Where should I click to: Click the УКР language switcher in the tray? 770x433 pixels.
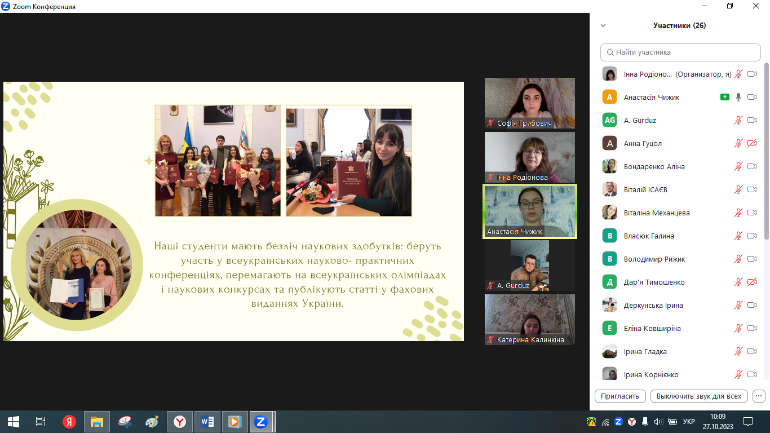[x=688, y=421]
